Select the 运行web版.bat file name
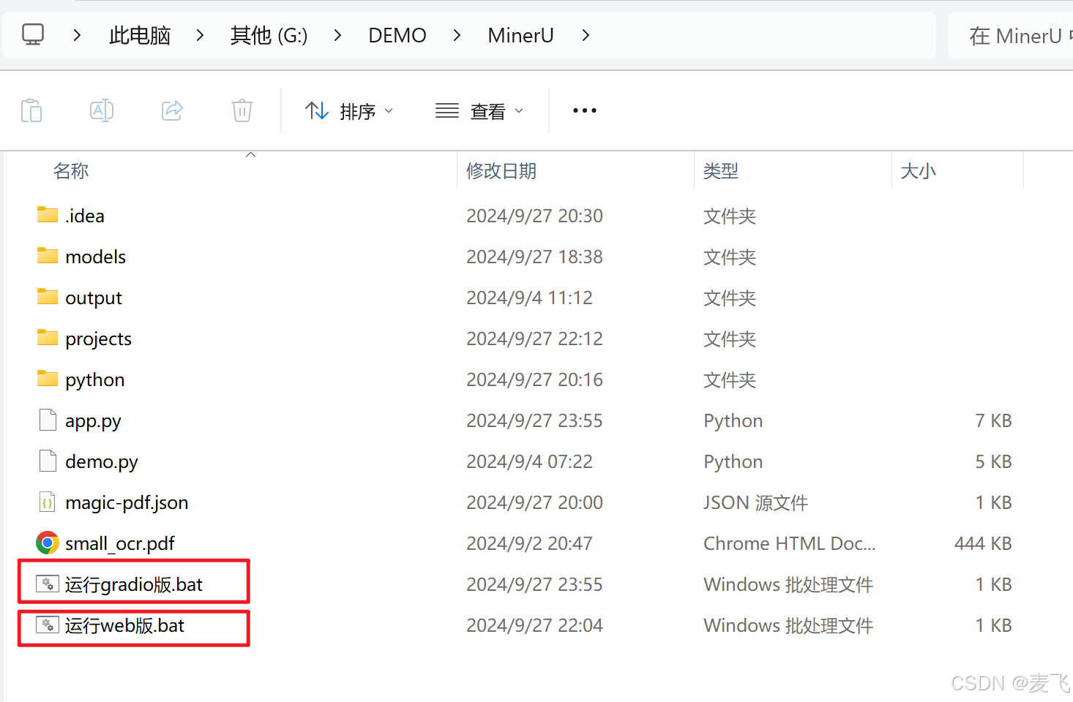The height and width of the screenshot is (702, 1073). pyautogui.click(x=124, y=626)
